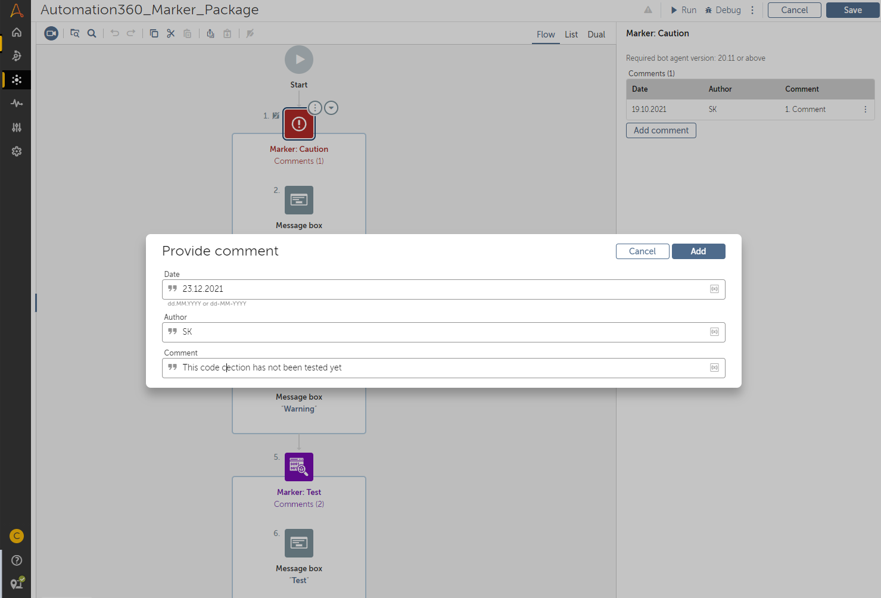Image resolution: width=881 pixels, height=598 pixels.
Task: Open options menu for the 19.10.2021 comment
Action: click(x=866, y=110)
